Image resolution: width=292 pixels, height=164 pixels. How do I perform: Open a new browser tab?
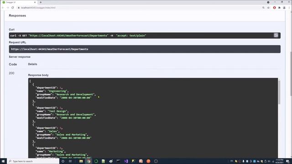[x=41, y=2]
